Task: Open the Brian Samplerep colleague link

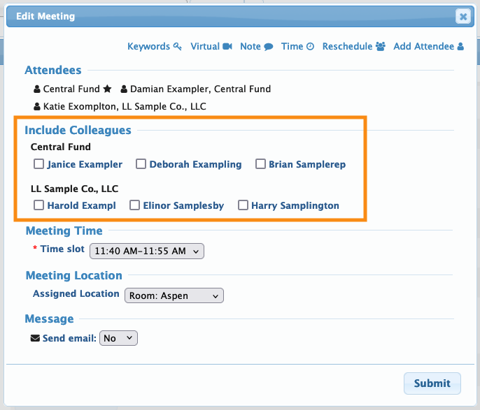Action: point(308,165)
